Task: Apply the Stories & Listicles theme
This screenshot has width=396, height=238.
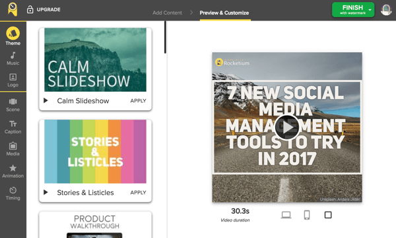Action: click(x=138, y=192)
